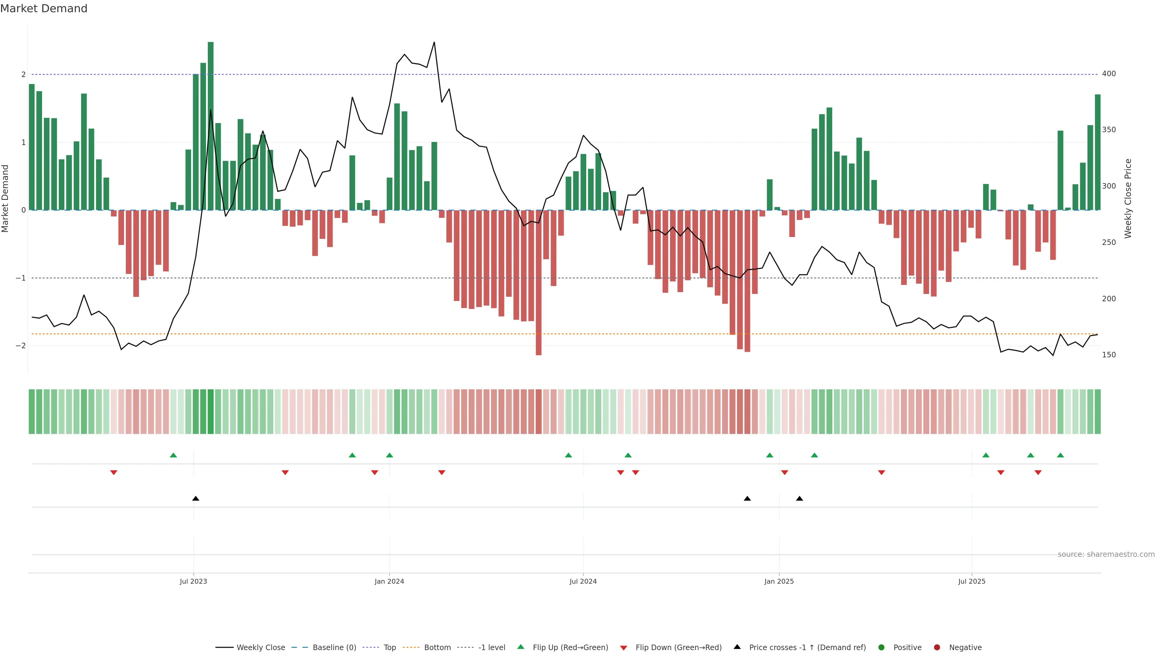
Task: Click green Flip Up legend triangle icon
Action: coord(521,647)
